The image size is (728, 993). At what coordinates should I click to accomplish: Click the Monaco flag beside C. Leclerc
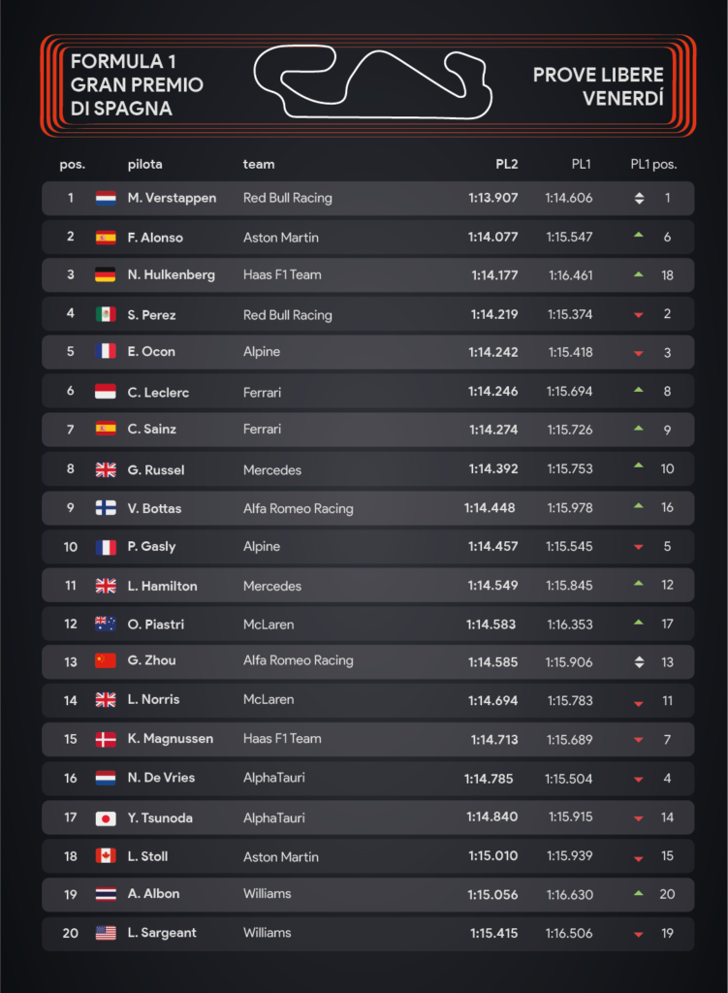click(x=106, y=392)
